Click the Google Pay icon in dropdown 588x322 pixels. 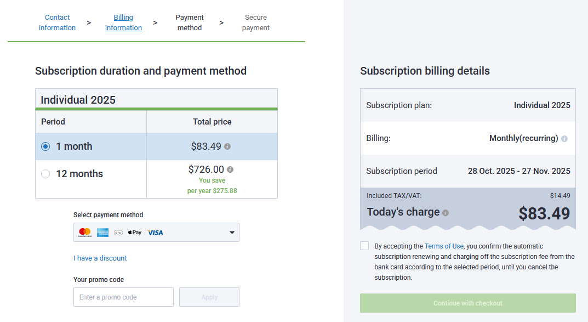pyautogui.click(x=118, y=233)
